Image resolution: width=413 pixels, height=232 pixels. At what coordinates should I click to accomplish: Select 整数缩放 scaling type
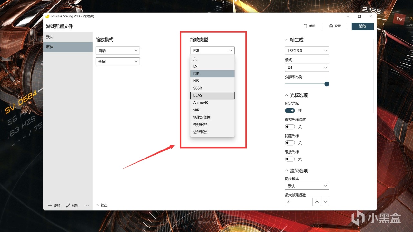point(212,125)
